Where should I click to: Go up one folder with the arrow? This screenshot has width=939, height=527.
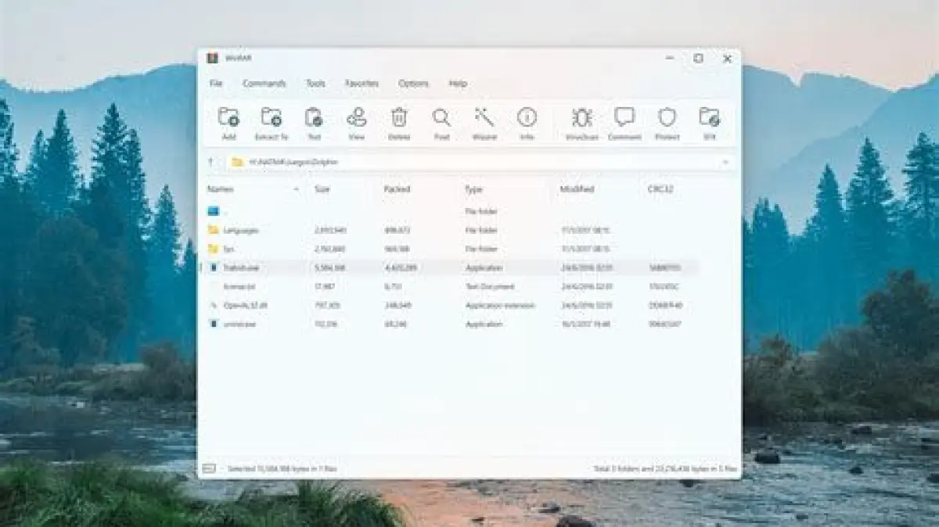coord(210,162)
